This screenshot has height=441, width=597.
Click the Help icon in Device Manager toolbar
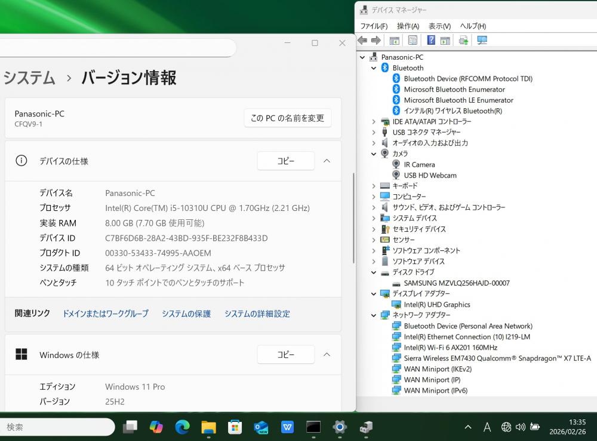[430, 41]
